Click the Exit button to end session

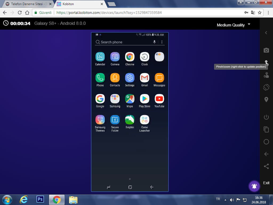[266, 183]
